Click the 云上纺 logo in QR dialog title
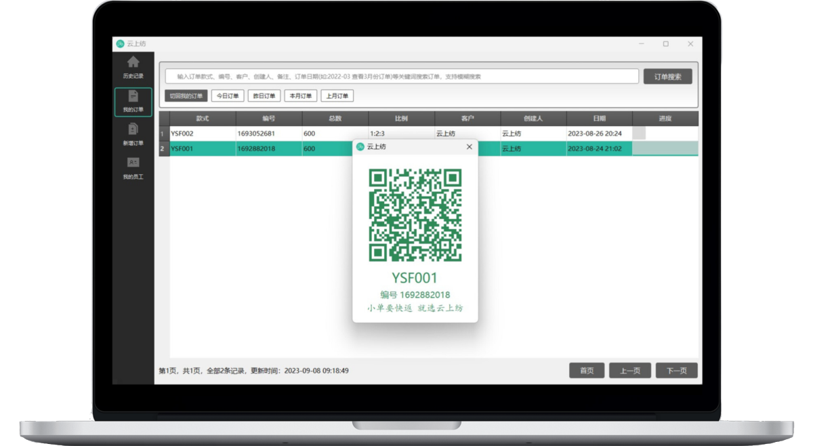This screenshot has height=446, width=813. tap(360, 147)
